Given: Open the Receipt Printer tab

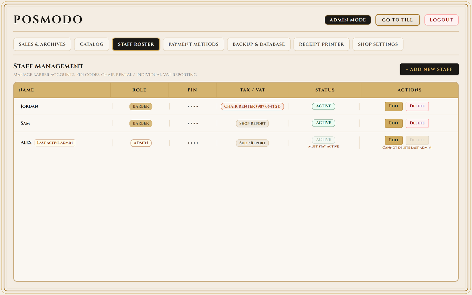Looking at the screenshot, I should pyautogui.click(x=322, y=44).
